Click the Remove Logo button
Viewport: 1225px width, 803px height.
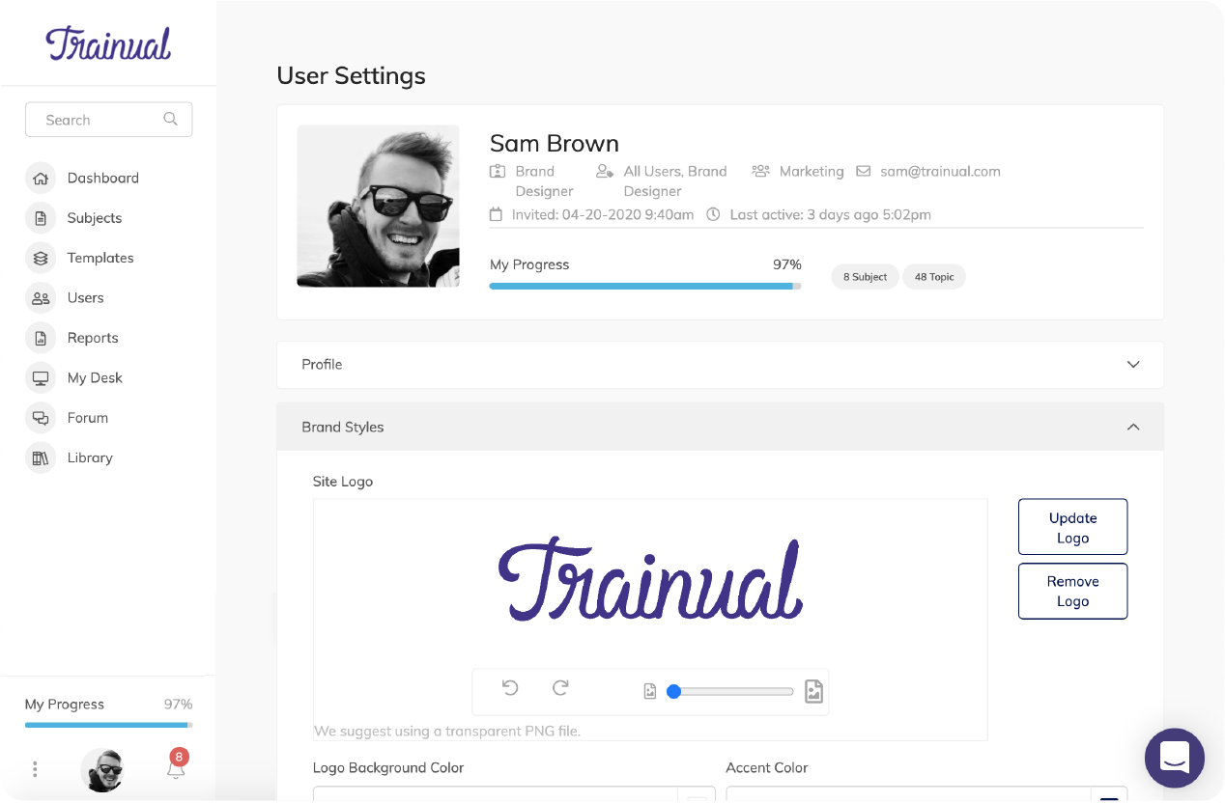click(x=1072, y=591)
